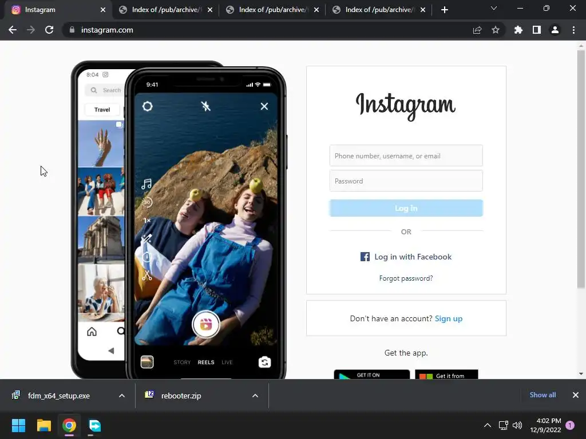Open the Extensions puzzle icon
586x439 pixels.
tap(518, 30)
